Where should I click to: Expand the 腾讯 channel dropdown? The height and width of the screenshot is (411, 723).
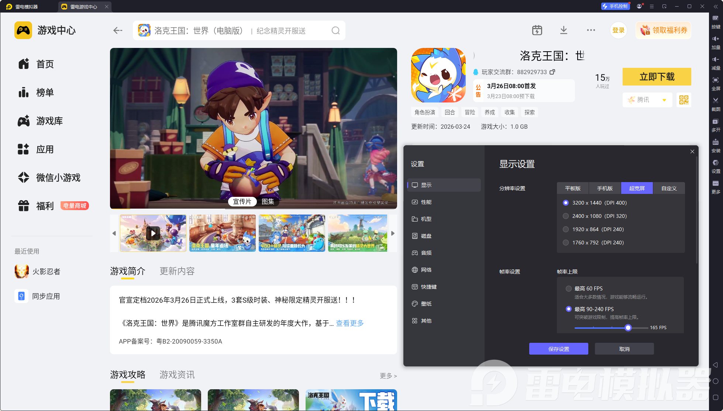[x=664, y=100]
